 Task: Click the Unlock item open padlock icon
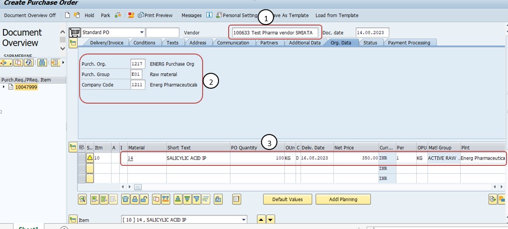tap(144, 199)
